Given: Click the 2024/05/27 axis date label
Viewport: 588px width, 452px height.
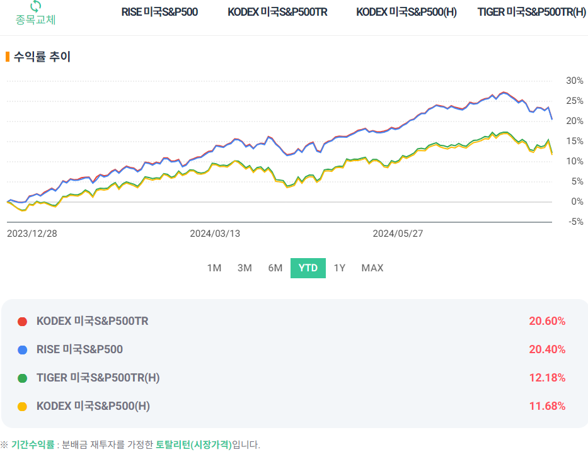Looking at the screenshot, I should pos(398,234).
